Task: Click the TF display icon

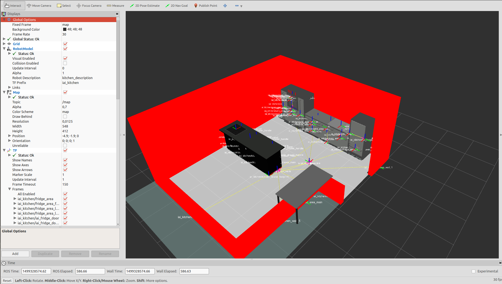Action: (9, 150)
